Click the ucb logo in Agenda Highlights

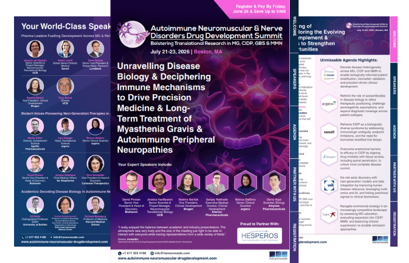tap(329, 185)
